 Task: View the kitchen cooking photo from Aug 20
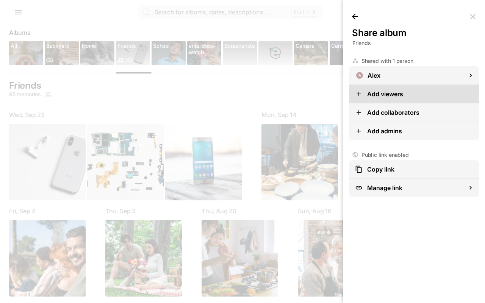240,258
